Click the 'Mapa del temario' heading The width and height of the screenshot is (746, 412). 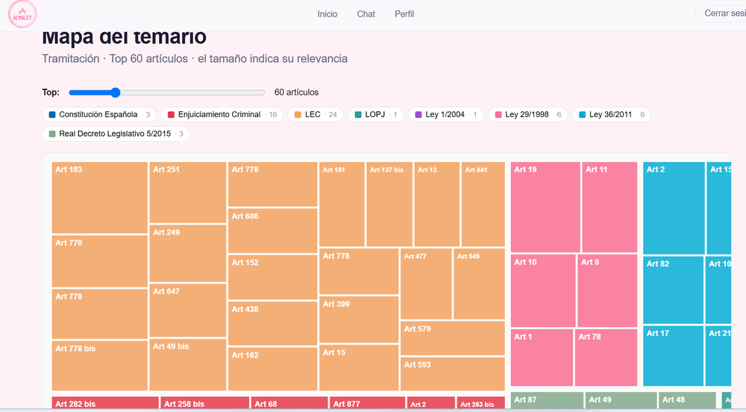tap(124, 37)
